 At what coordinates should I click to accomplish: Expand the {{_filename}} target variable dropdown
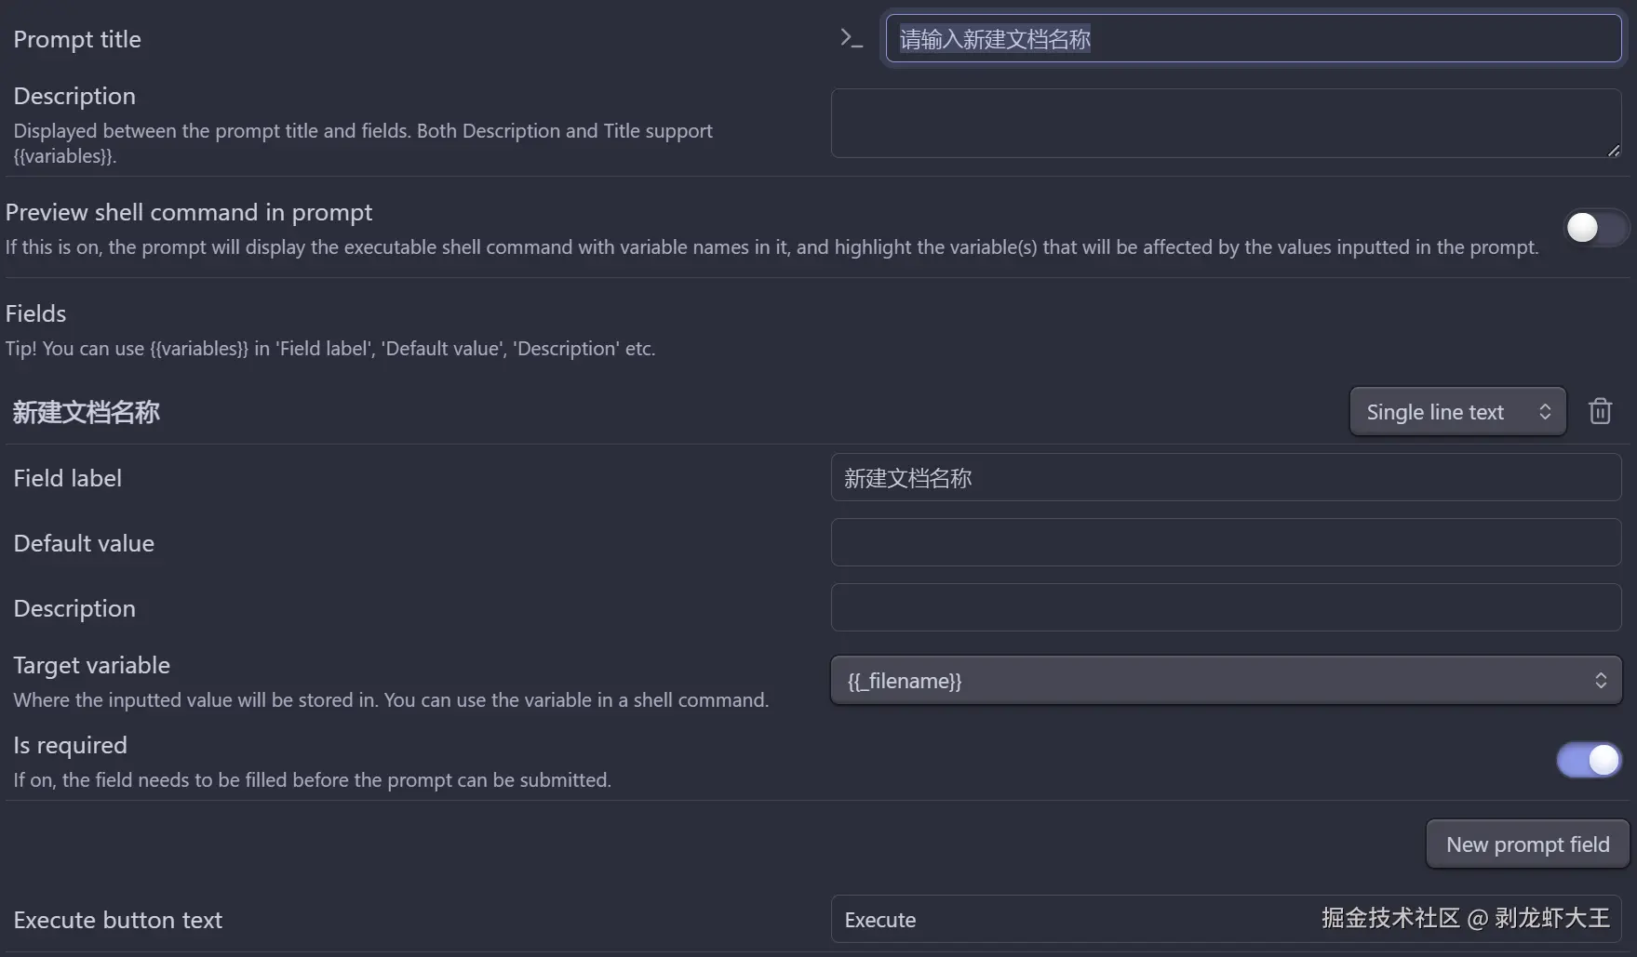(x=1226, y=681)
